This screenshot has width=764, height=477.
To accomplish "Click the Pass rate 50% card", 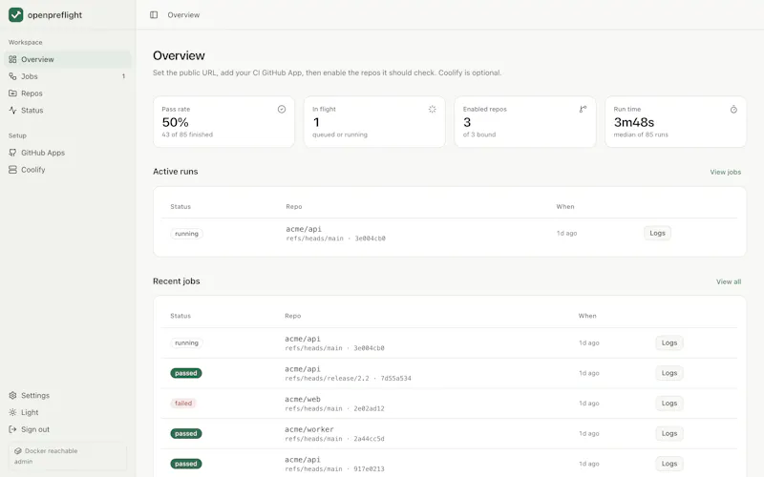I will click(223, 122).
